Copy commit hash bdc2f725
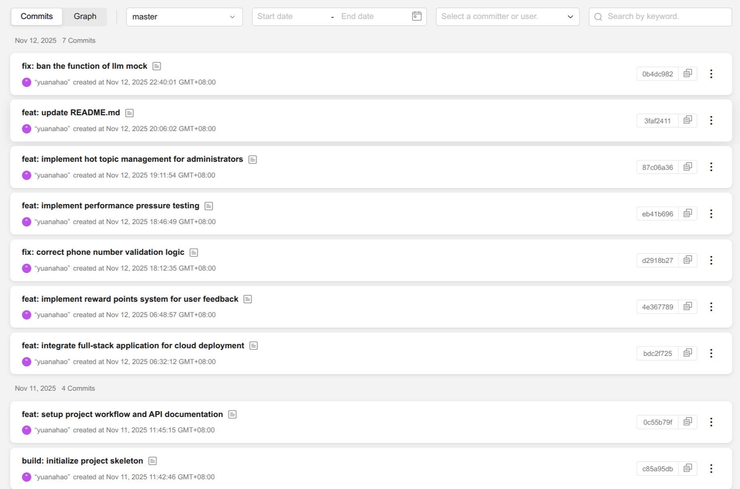The image size is (740, 489). tap(687, 353)
